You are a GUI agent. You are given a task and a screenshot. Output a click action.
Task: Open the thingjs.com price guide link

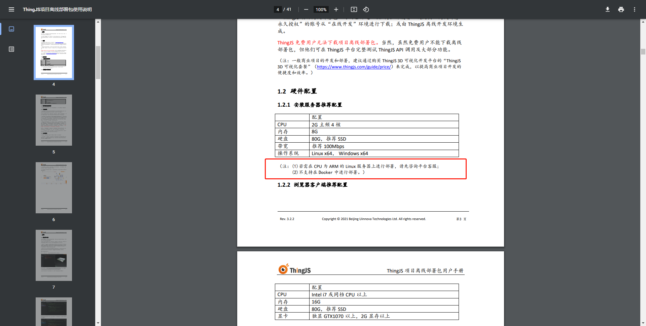pos(354,67)
